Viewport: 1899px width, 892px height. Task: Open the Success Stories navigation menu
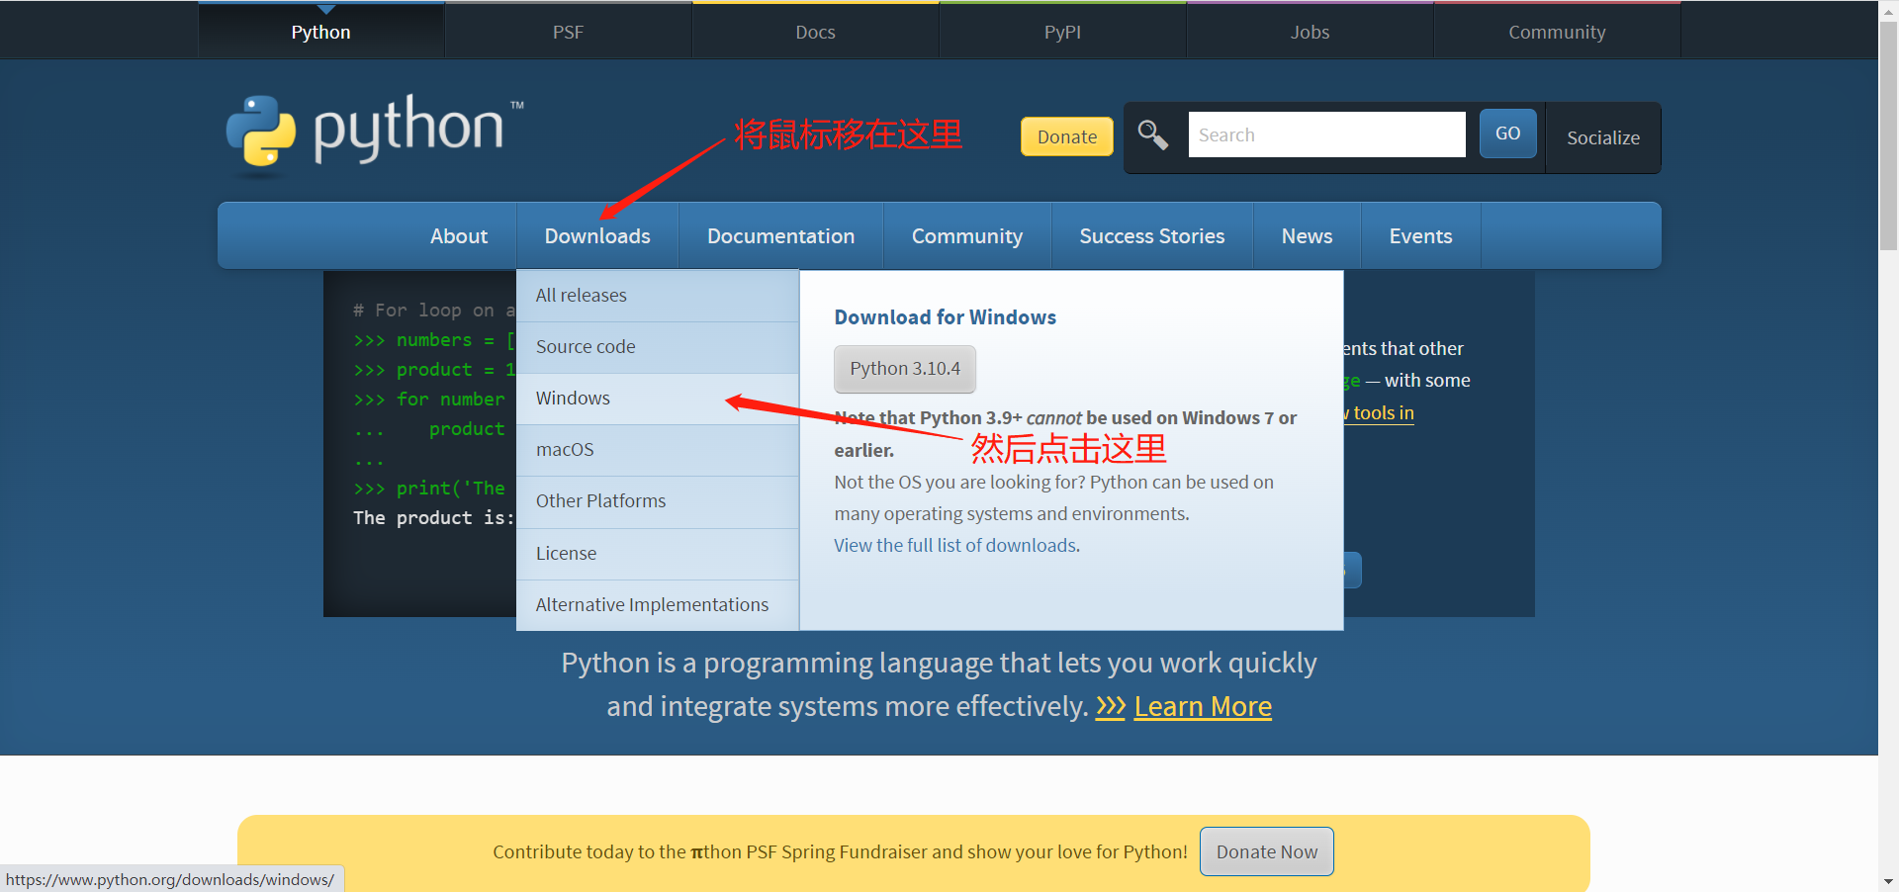pos(1152,235)
